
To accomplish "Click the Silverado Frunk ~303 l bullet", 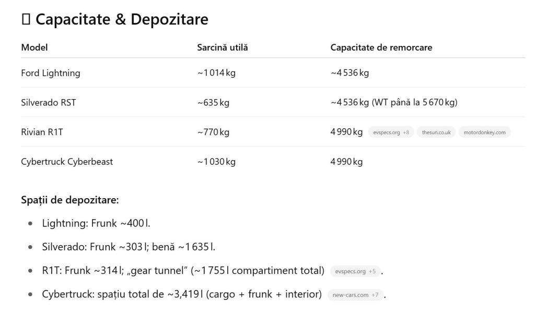I will (x=129, y=247).
